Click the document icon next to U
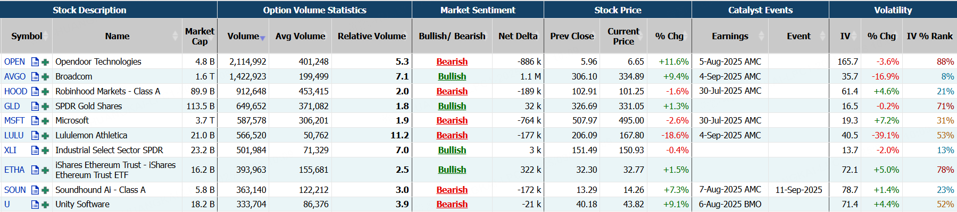 coord(35,205)
